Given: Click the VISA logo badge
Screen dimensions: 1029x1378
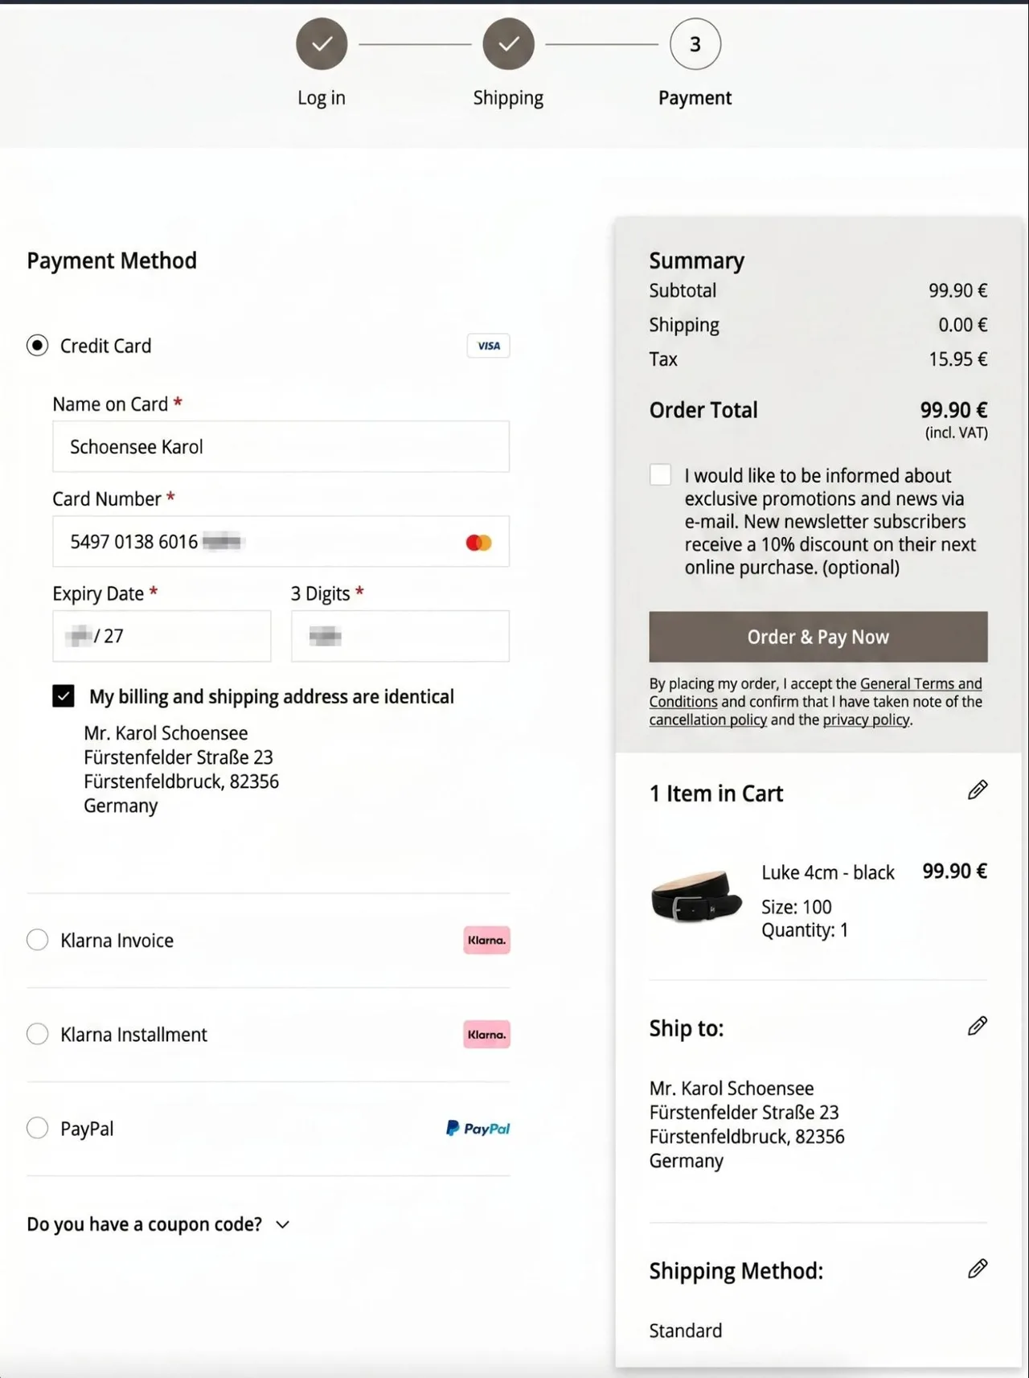Looking at the screenshot, I should [489, 346].
